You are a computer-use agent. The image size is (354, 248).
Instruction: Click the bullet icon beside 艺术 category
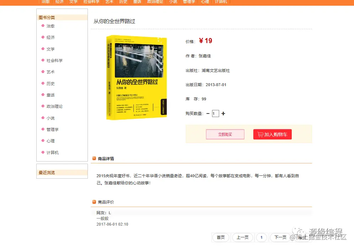pos(43,72)
